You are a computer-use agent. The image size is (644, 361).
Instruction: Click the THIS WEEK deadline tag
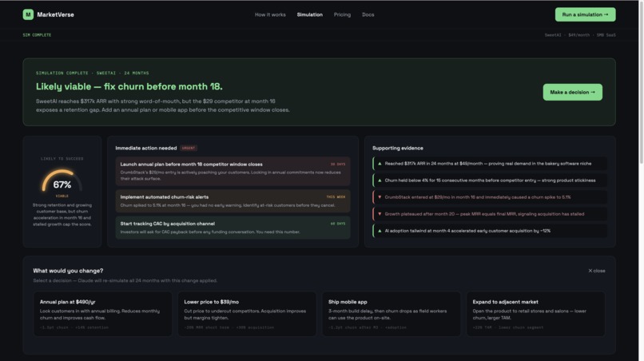click(336, 197)
